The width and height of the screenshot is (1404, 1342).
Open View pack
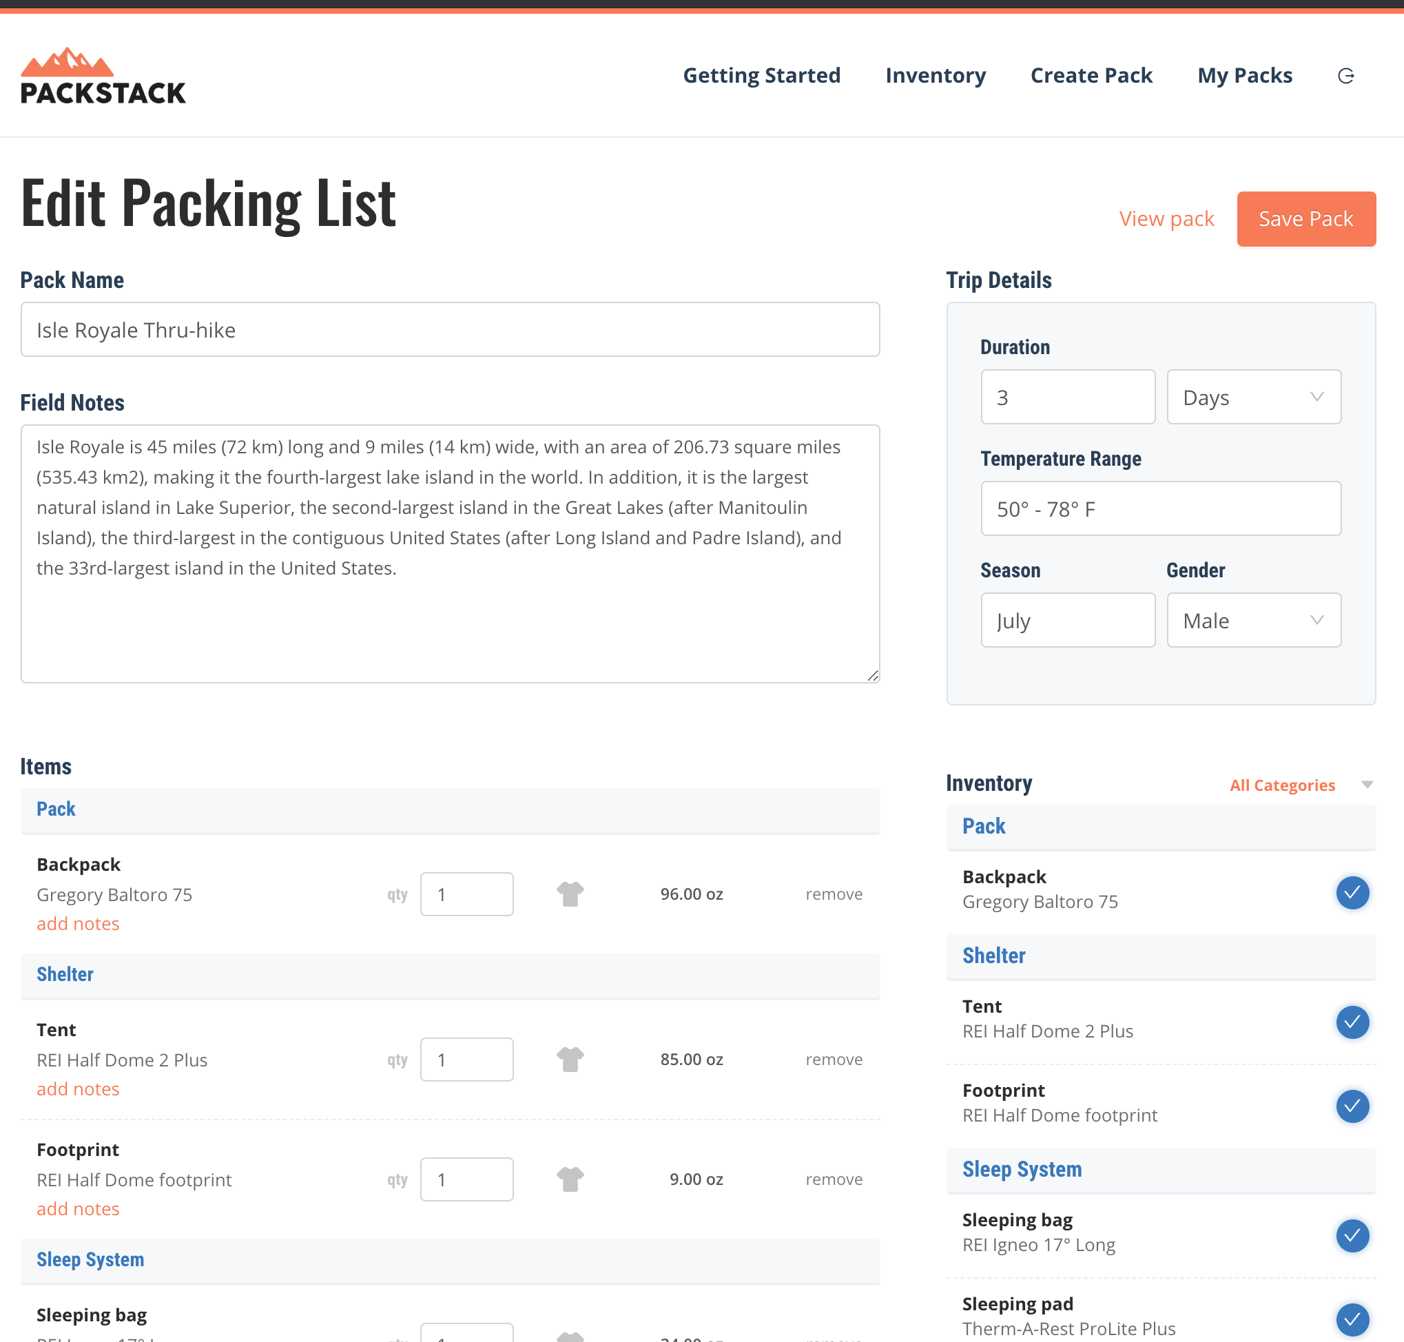[1166, 219]
